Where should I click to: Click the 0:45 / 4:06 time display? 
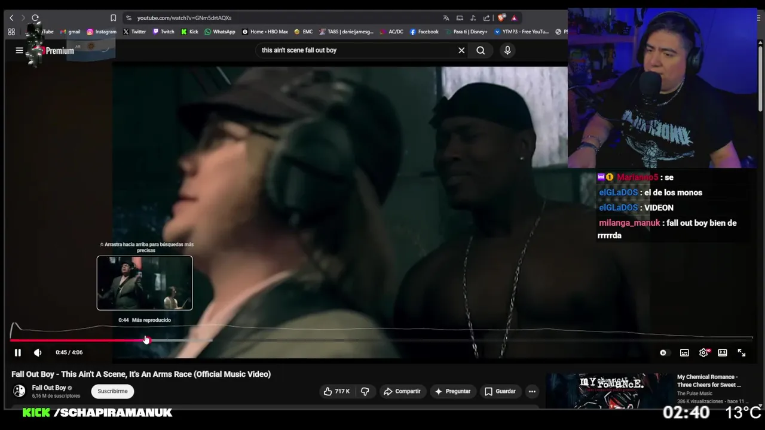click(x=69, y=353)
